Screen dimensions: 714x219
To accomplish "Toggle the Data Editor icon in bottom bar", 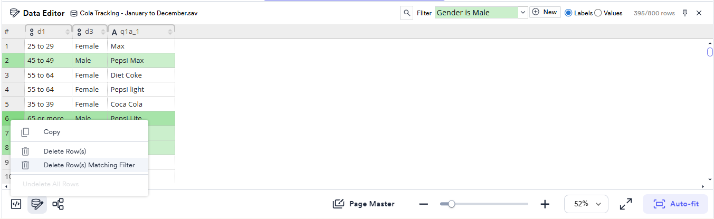I will [x=37, y=204].
